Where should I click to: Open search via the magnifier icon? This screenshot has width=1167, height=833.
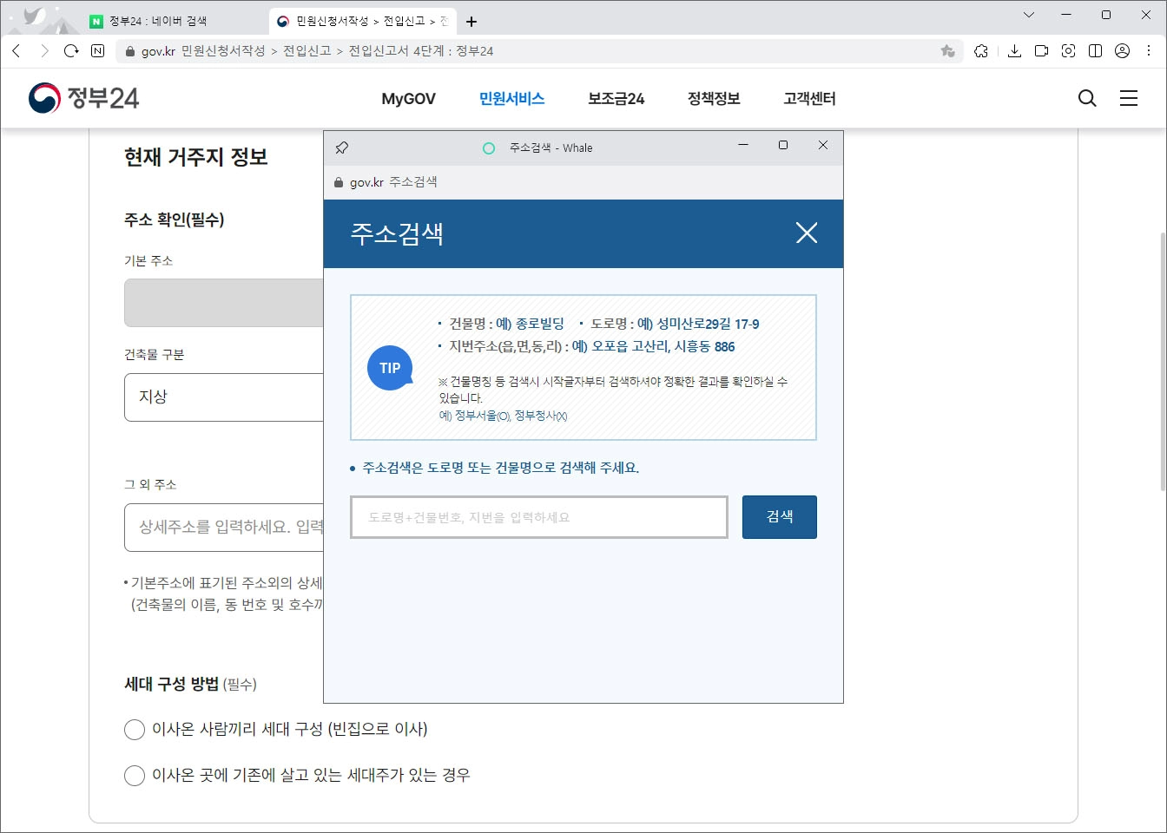click(1086, 98)
